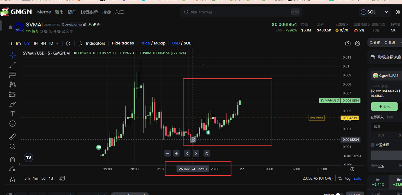This screenshot has height=195, width=402.
Task: Select the brush drawing tool
Action: (12, 104)
